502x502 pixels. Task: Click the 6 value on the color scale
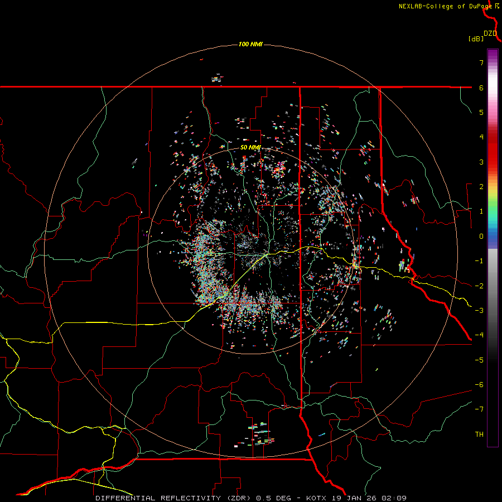pyautogui.click(x=481, y=88)
